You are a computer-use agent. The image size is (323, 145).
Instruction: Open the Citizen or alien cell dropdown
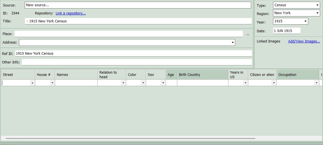274,83
